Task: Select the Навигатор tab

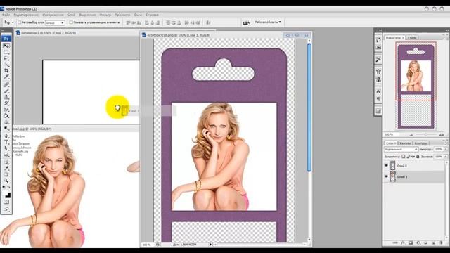Action: [x=394, y=37]
